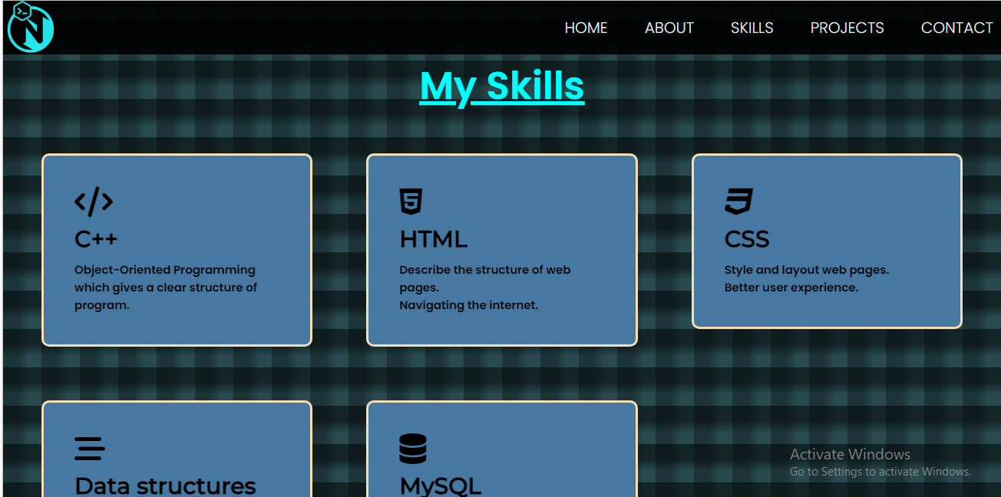Image resolution: width=1001 pixels, height=497 pixels.
Task: Select the C++ skill card
Action: click(177, 249)
